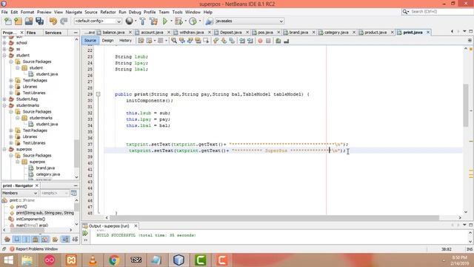Switch to the product.java tab
This screenshot has width=474, height=267.
pyautogui.click(x=375, y=33)
